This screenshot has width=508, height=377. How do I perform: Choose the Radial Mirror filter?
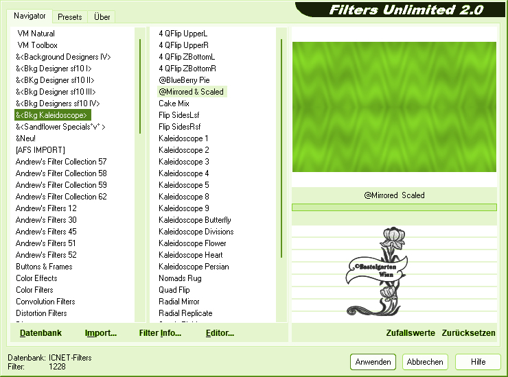pos(179,302)
